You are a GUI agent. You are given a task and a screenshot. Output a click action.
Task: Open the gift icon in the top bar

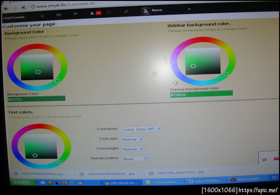click(x=109, y=13)
